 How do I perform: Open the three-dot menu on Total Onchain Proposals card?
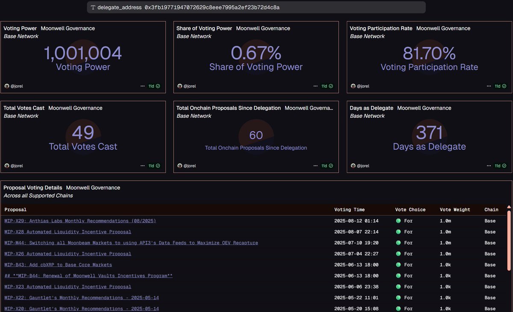(316, 166)
